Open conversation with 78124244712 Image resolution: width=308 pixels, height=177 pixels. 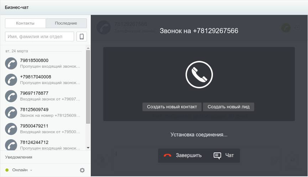pyautogui.click(x=43, y=144)
